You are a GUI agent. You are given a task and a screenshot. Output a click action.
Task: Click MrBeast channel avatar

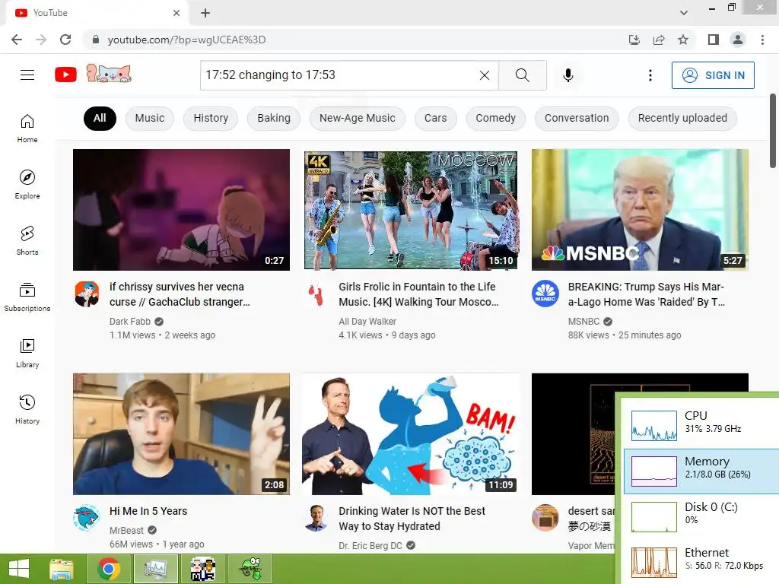click(87, 518)
